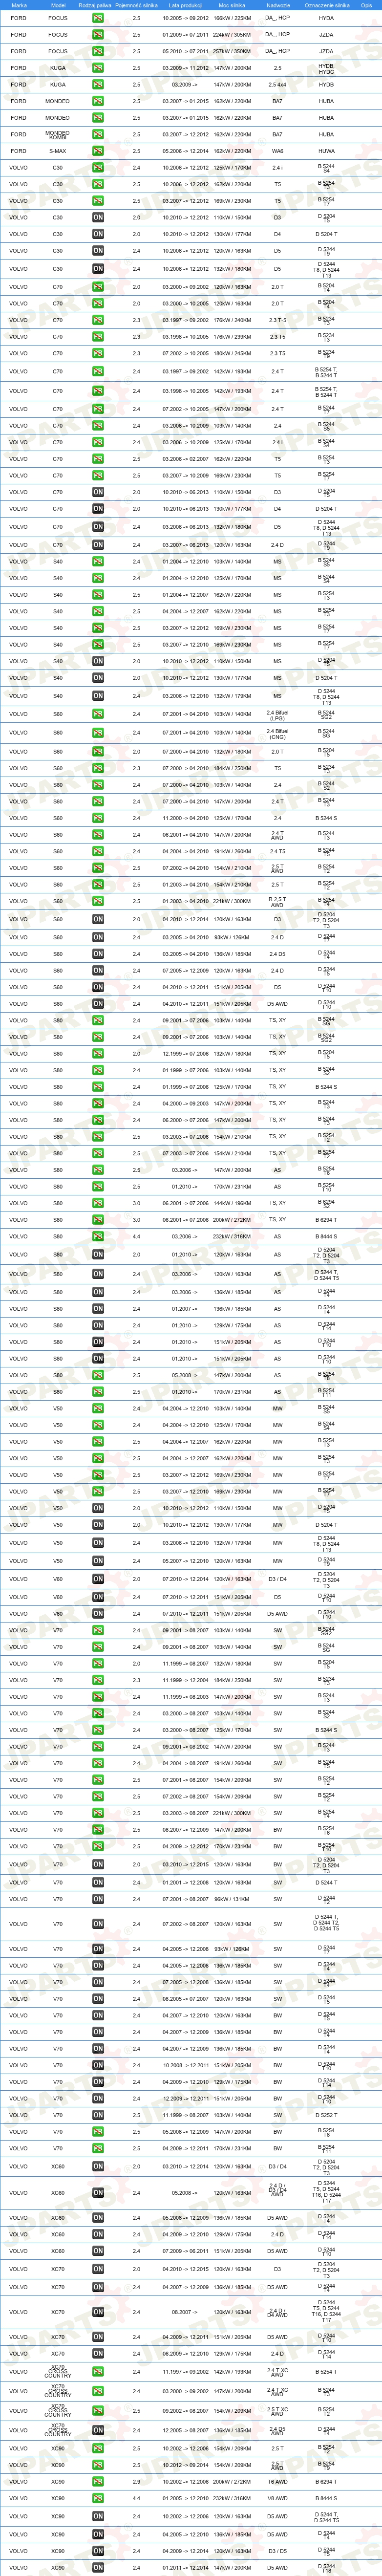Click the FORD S-MAX model cell
The image size is (382, 2576).
(x=58, y=151)
